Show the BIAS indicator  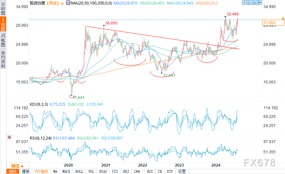103,171
